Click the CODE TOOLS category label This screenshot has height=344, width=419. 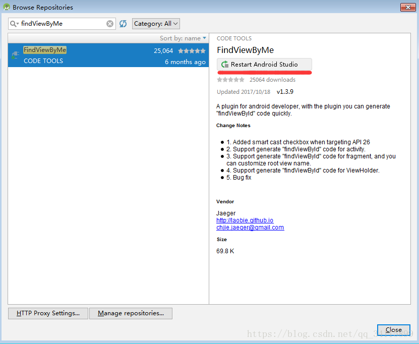click(x=43, y=62)
